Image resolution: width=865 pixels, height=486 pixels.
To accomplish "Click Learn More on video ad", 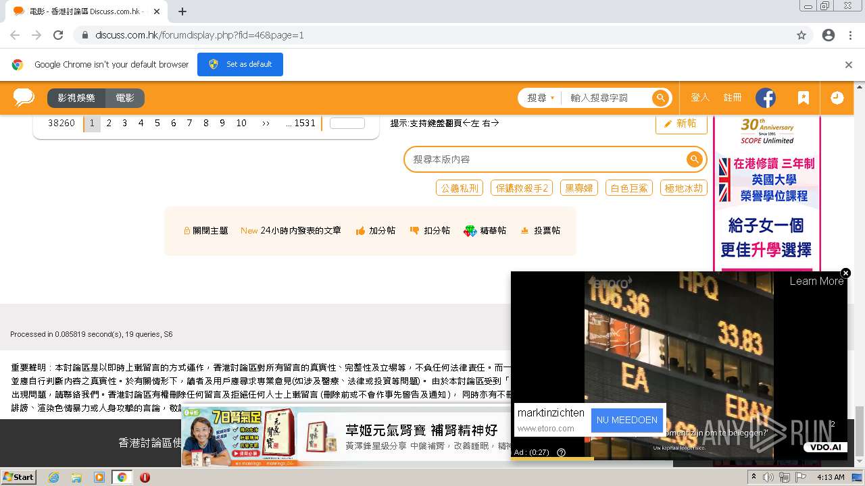I will click(816, 281).
